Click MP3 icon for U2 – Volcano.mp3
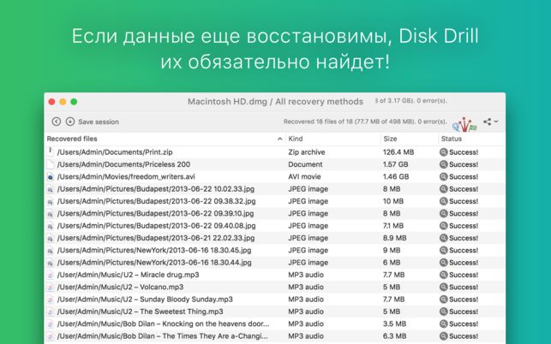 click(51, 288)
